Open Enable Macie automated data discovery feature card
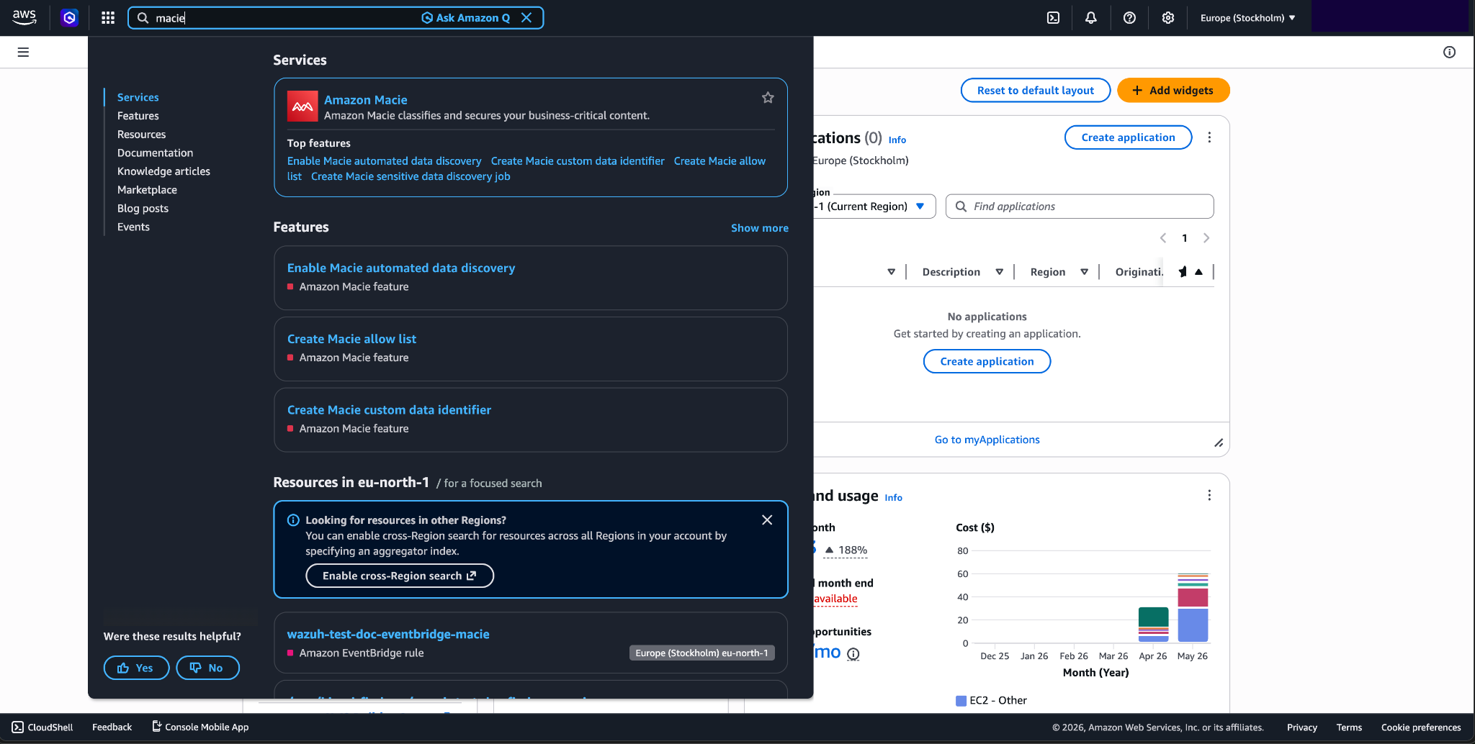The height and width of the screenshot is (744, 1475). pyautogui.click(x=531, y=278)
